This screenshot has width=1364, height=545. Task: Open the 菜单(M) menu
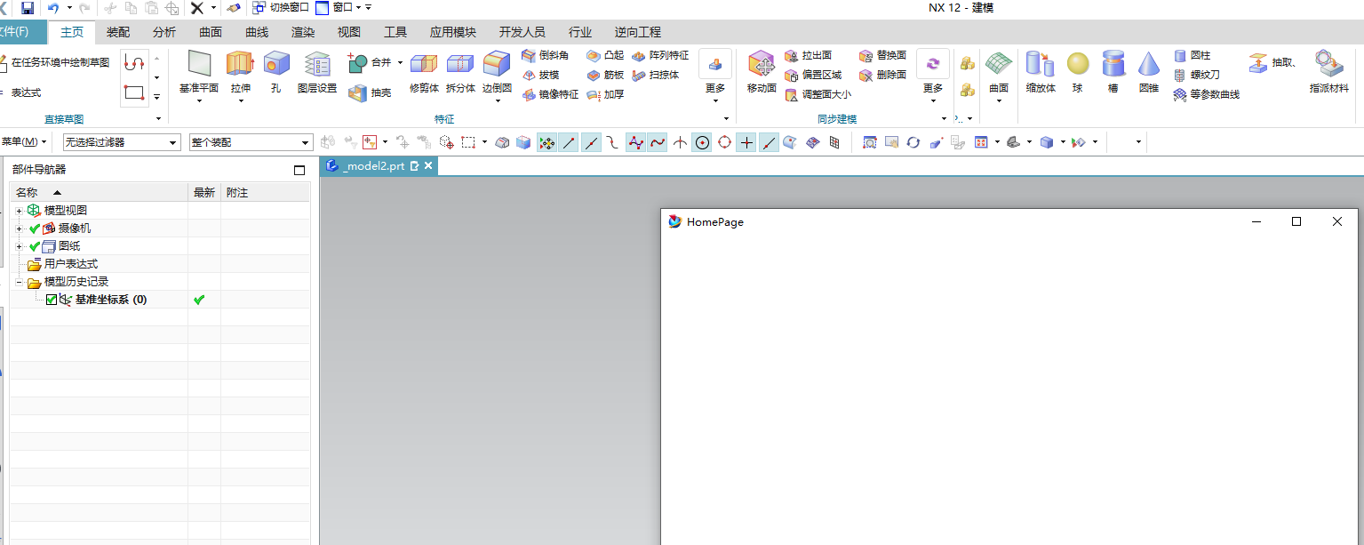24,141
